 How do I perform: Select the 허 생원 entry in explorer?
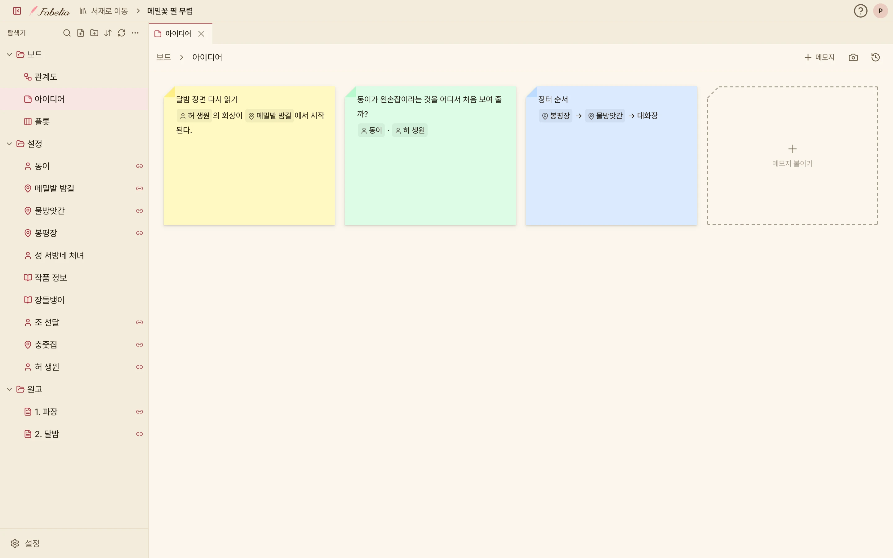pyautogui.click(x=74, y=367)
